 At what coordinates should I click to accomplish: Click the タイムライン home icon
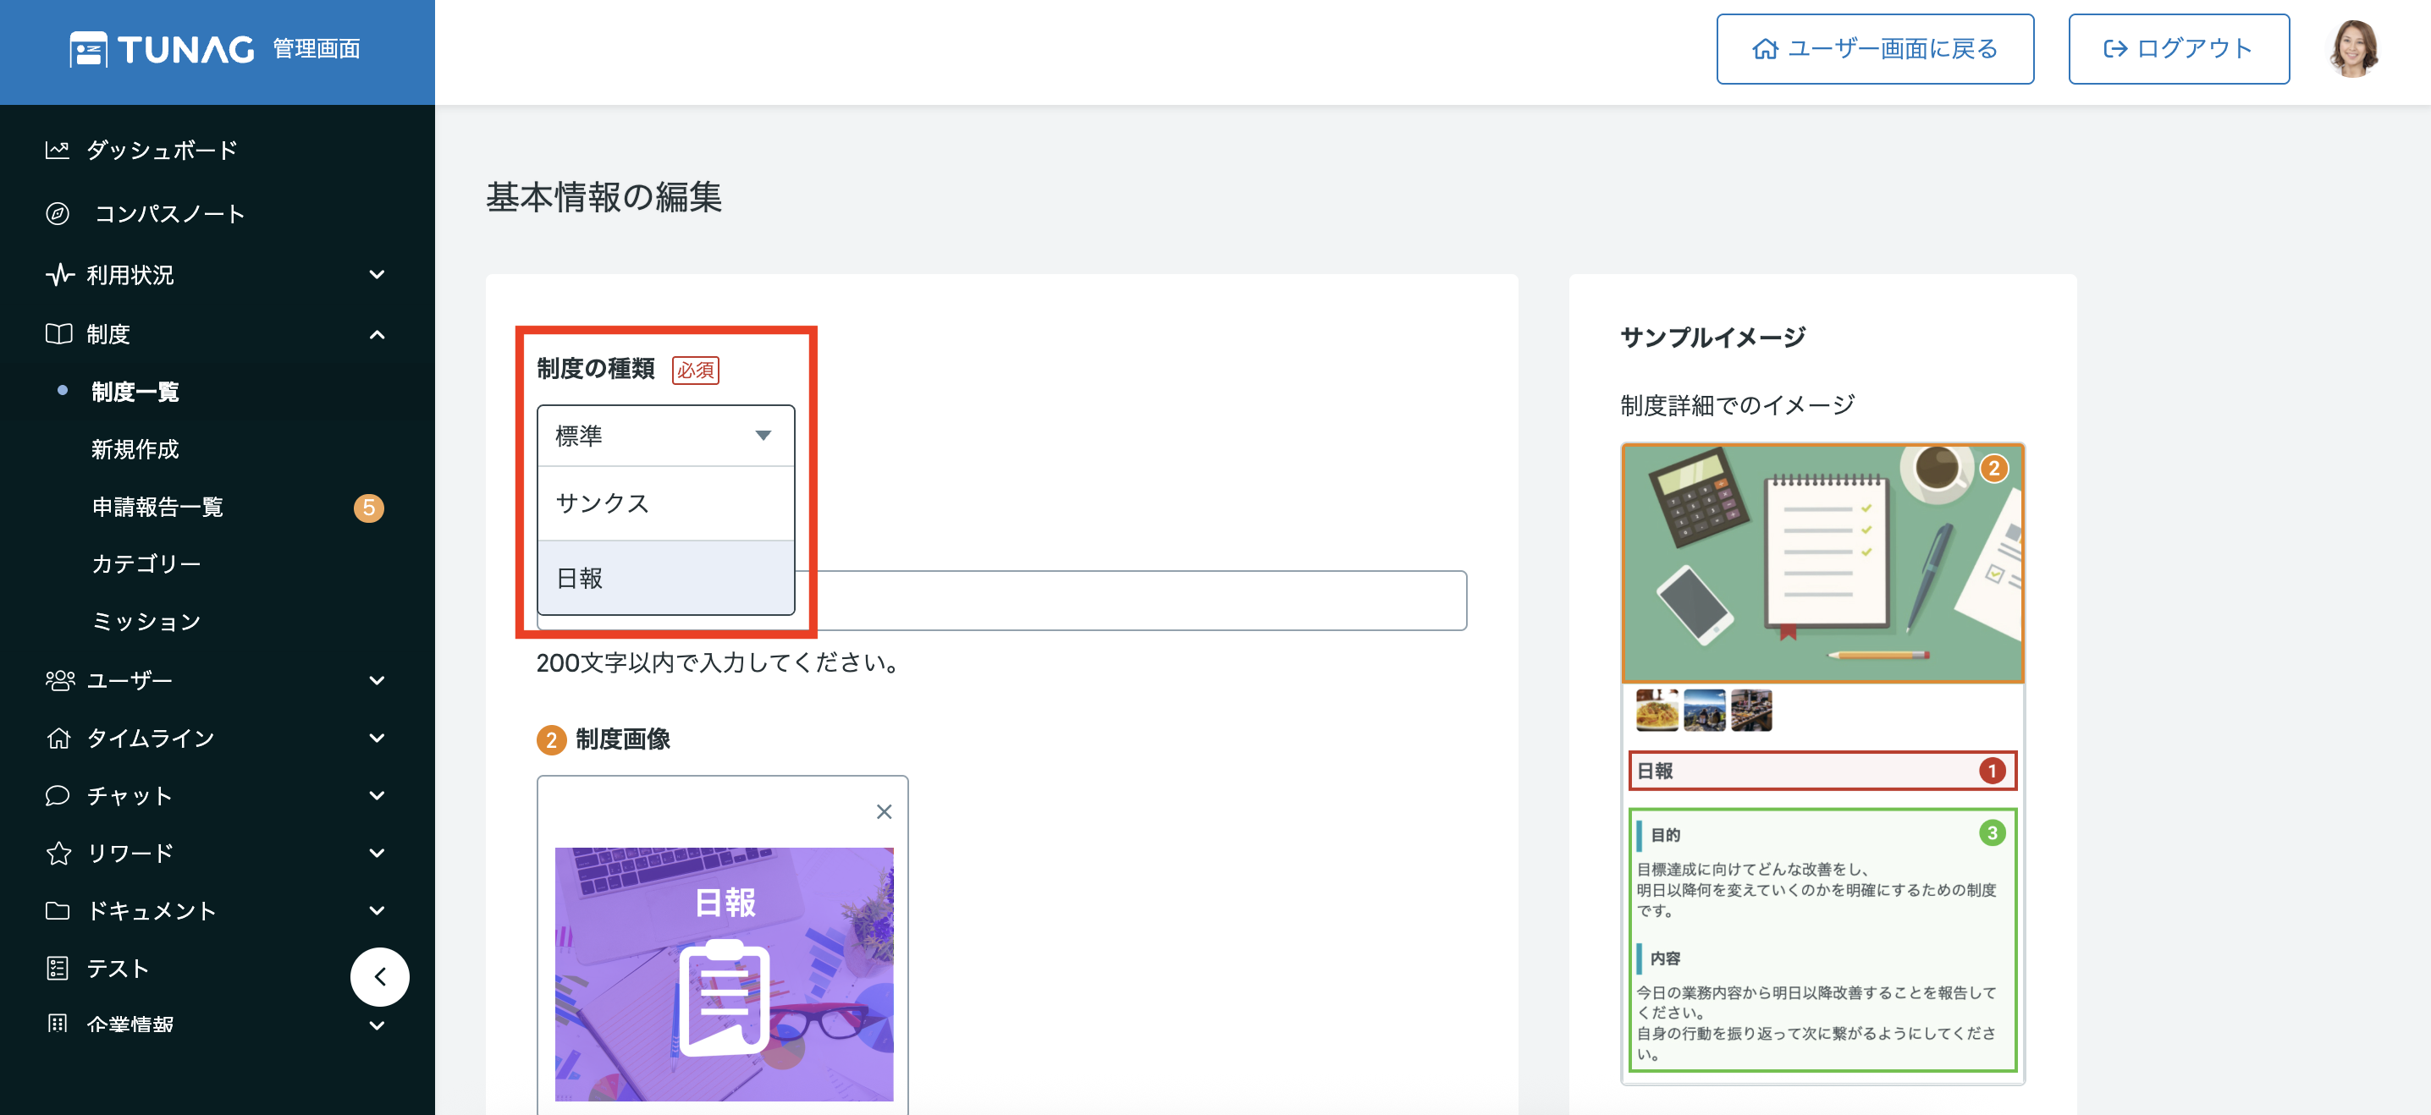point(58,738)
